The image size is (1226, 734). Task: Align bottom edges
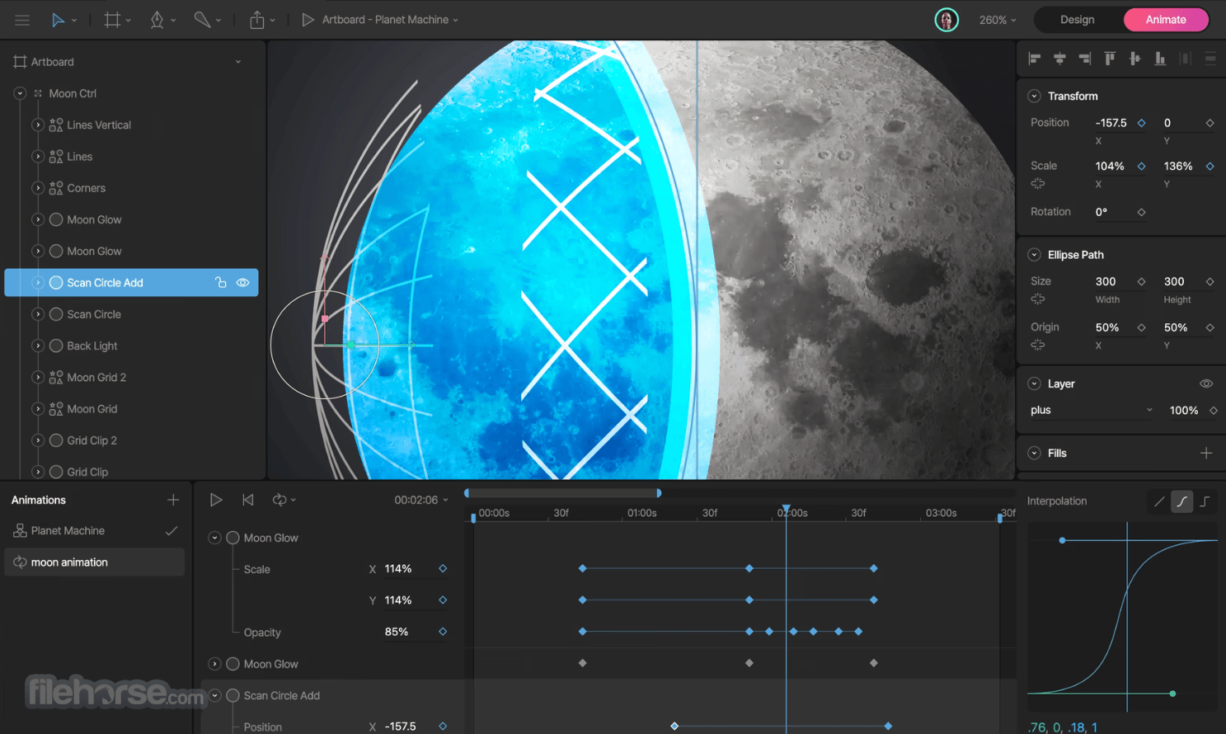click(x=1160, y=59)
